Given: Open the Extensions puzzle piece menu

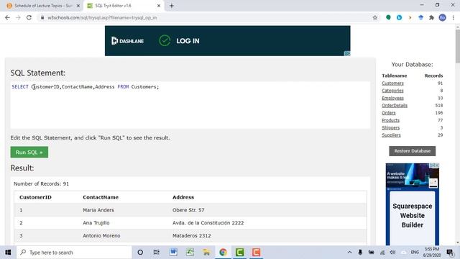Looking at the screenshot, I should 431,17.
